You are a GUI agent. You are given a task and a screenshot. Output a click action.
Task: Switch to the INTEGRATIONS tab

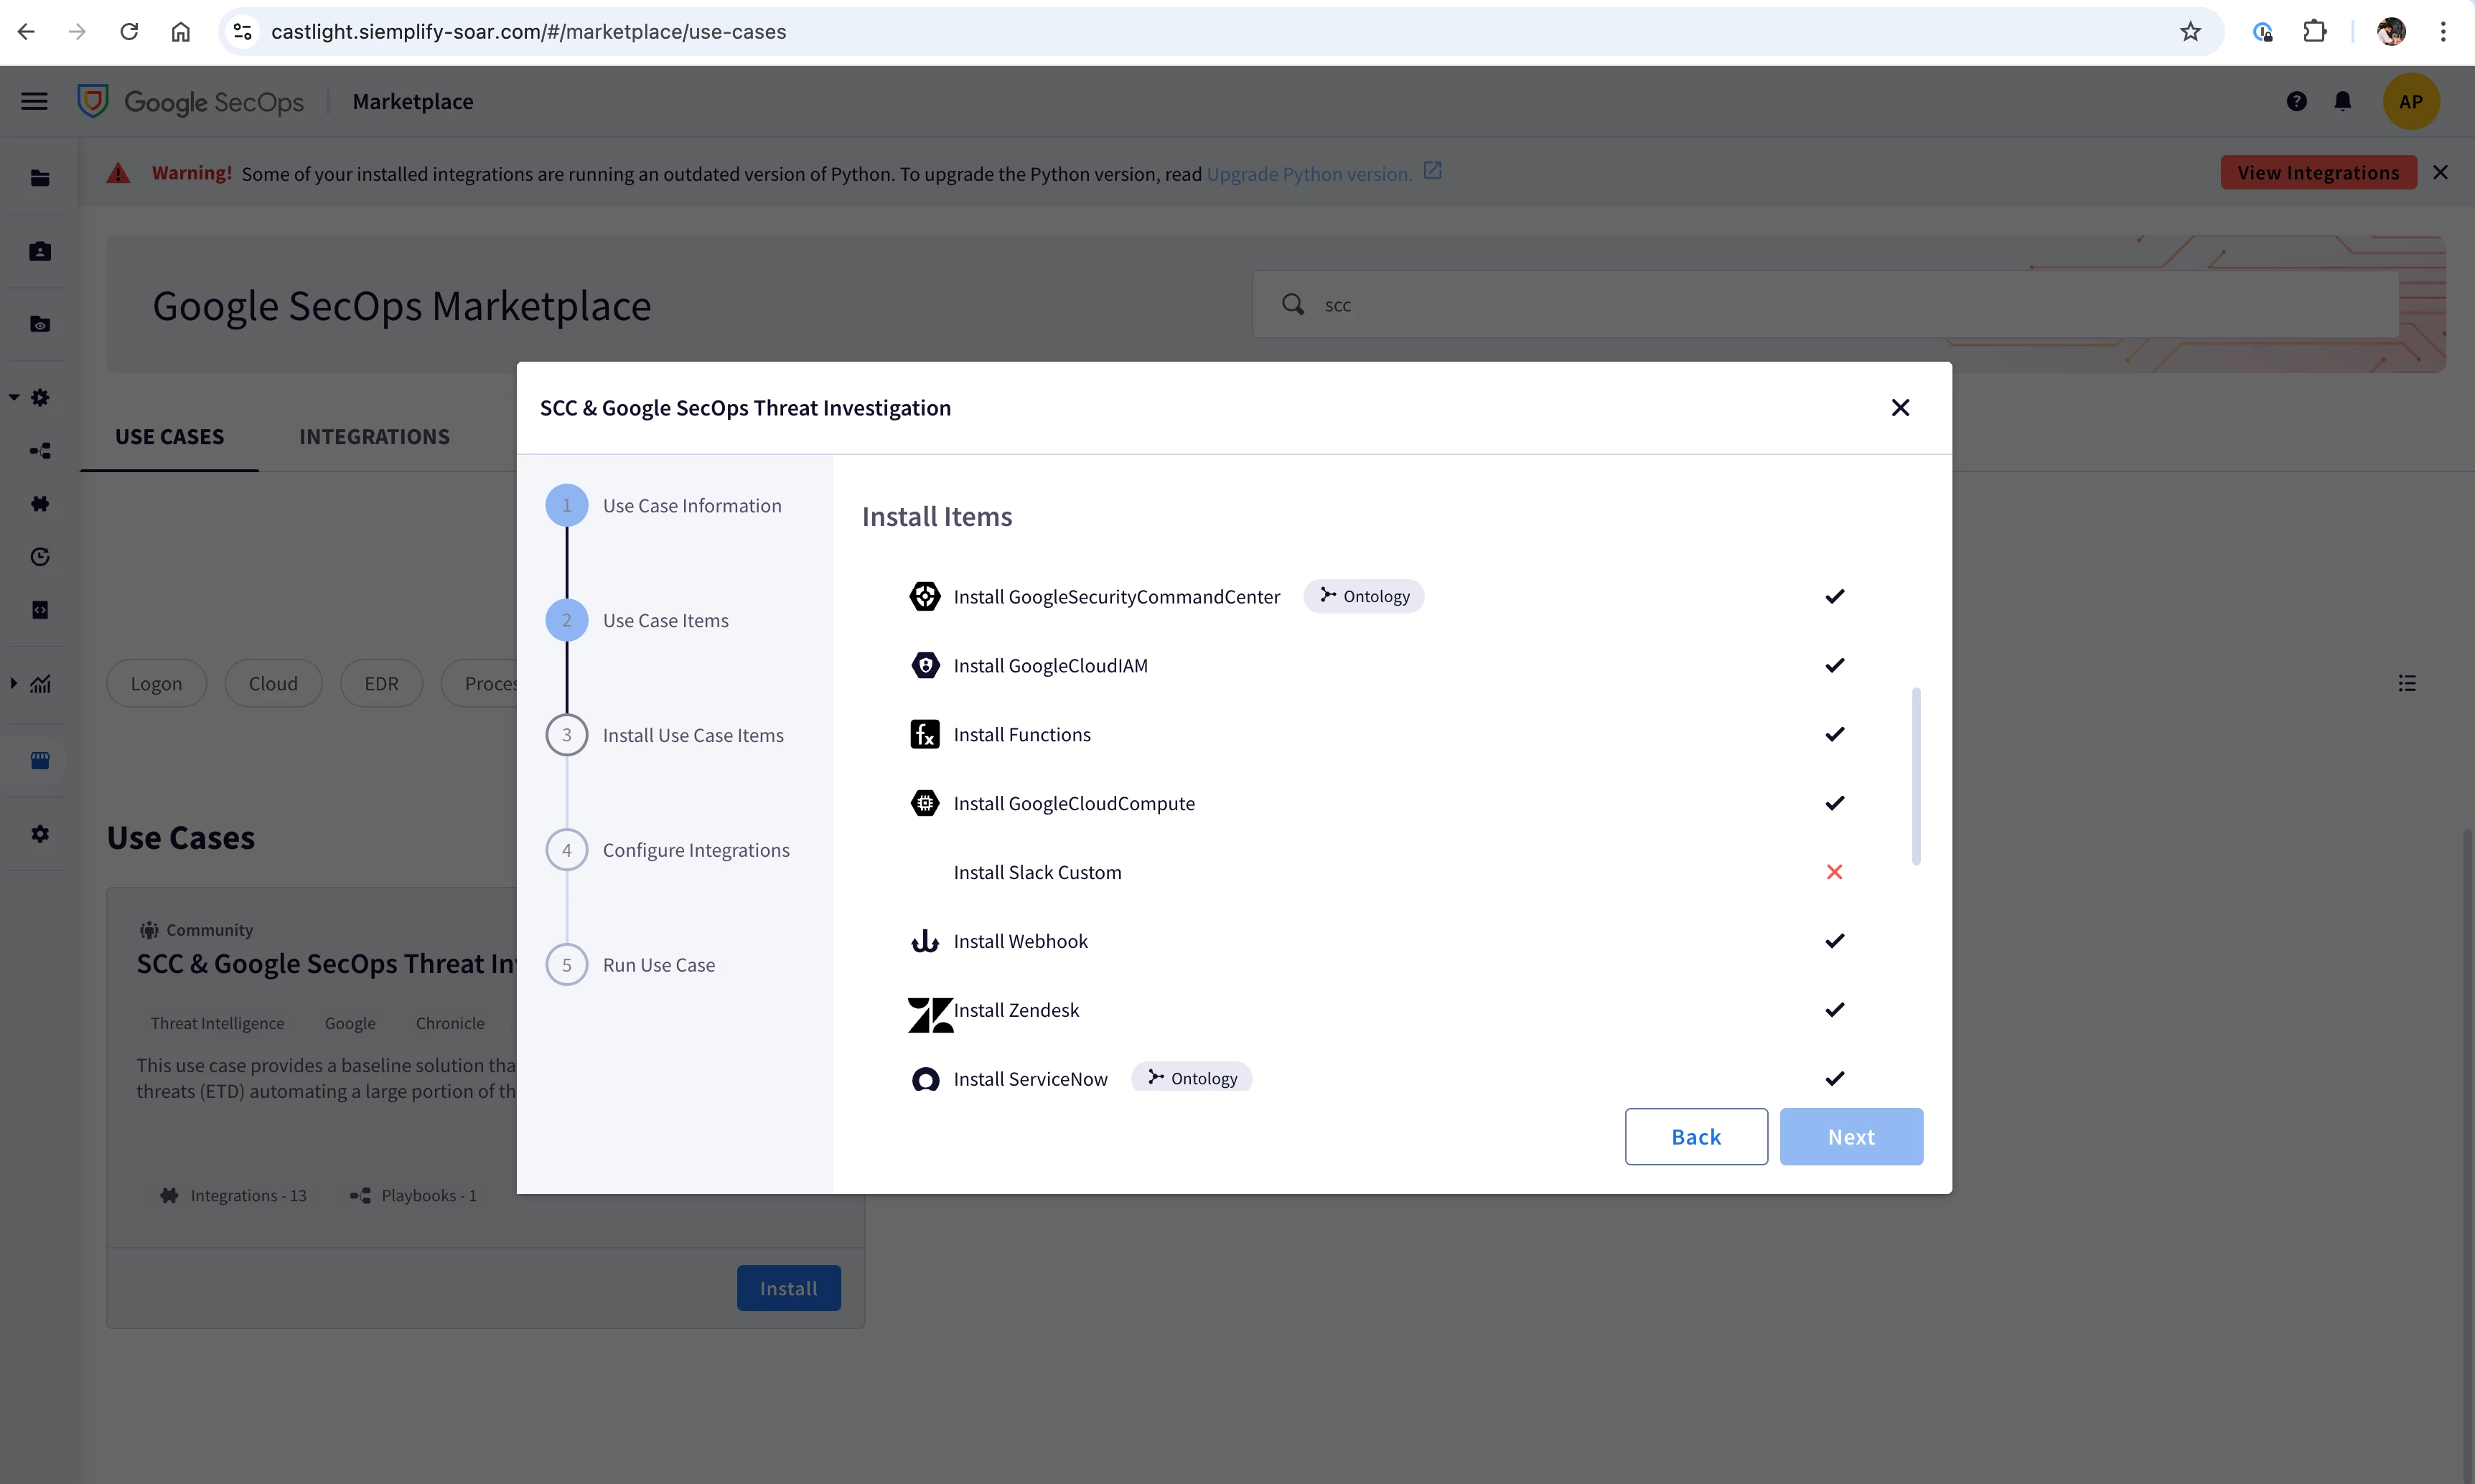tap(374, 437)
